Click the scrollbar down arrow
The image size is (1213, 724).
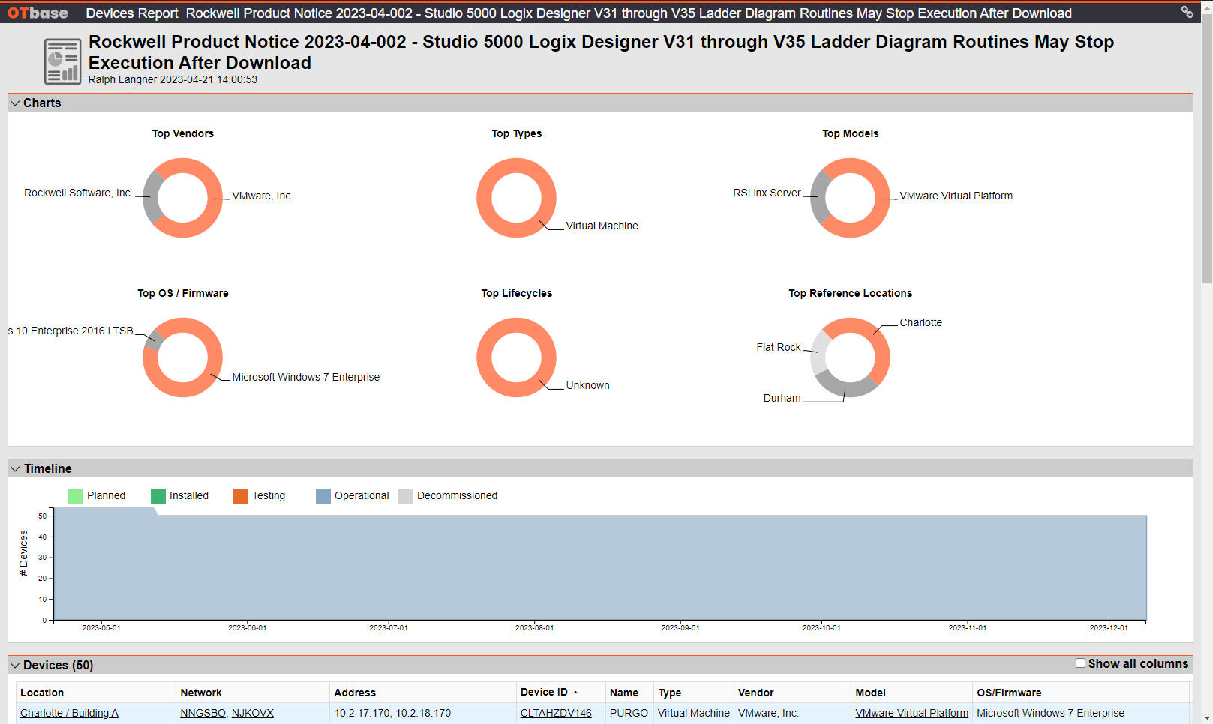click(1207, 718)
